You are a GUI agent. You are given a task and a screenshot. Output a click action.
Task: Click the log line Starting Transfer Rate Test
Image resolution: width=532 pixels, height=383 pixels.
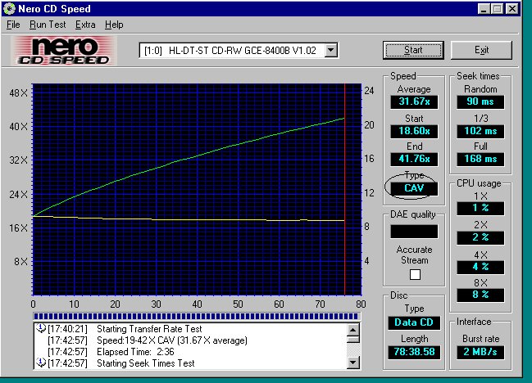(x=149, y=329)
